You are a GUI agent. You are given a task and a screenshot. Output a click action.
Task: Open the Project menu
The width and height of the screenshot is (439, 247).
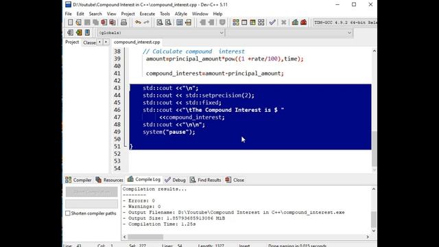pos(128,14)
